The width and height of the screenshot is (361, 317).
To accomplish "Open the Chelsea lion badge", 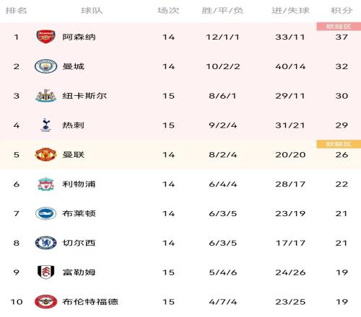I will [45, 243].
